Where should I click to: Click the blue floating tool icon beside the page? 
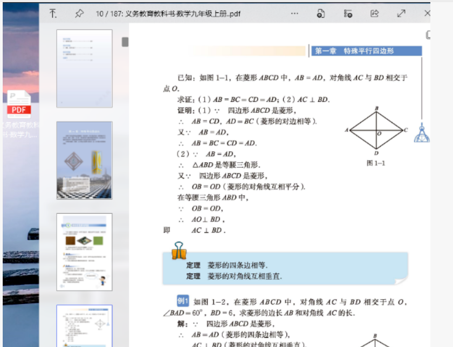(x=421, y=137)
